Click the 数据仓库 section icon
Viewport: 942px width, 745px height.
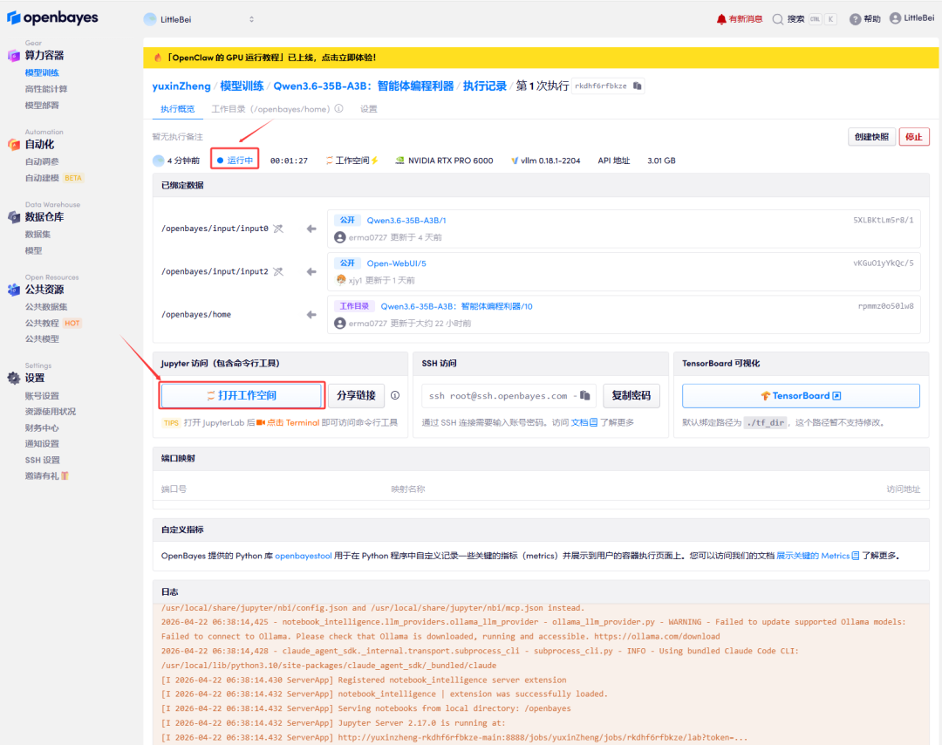[14, 217]
